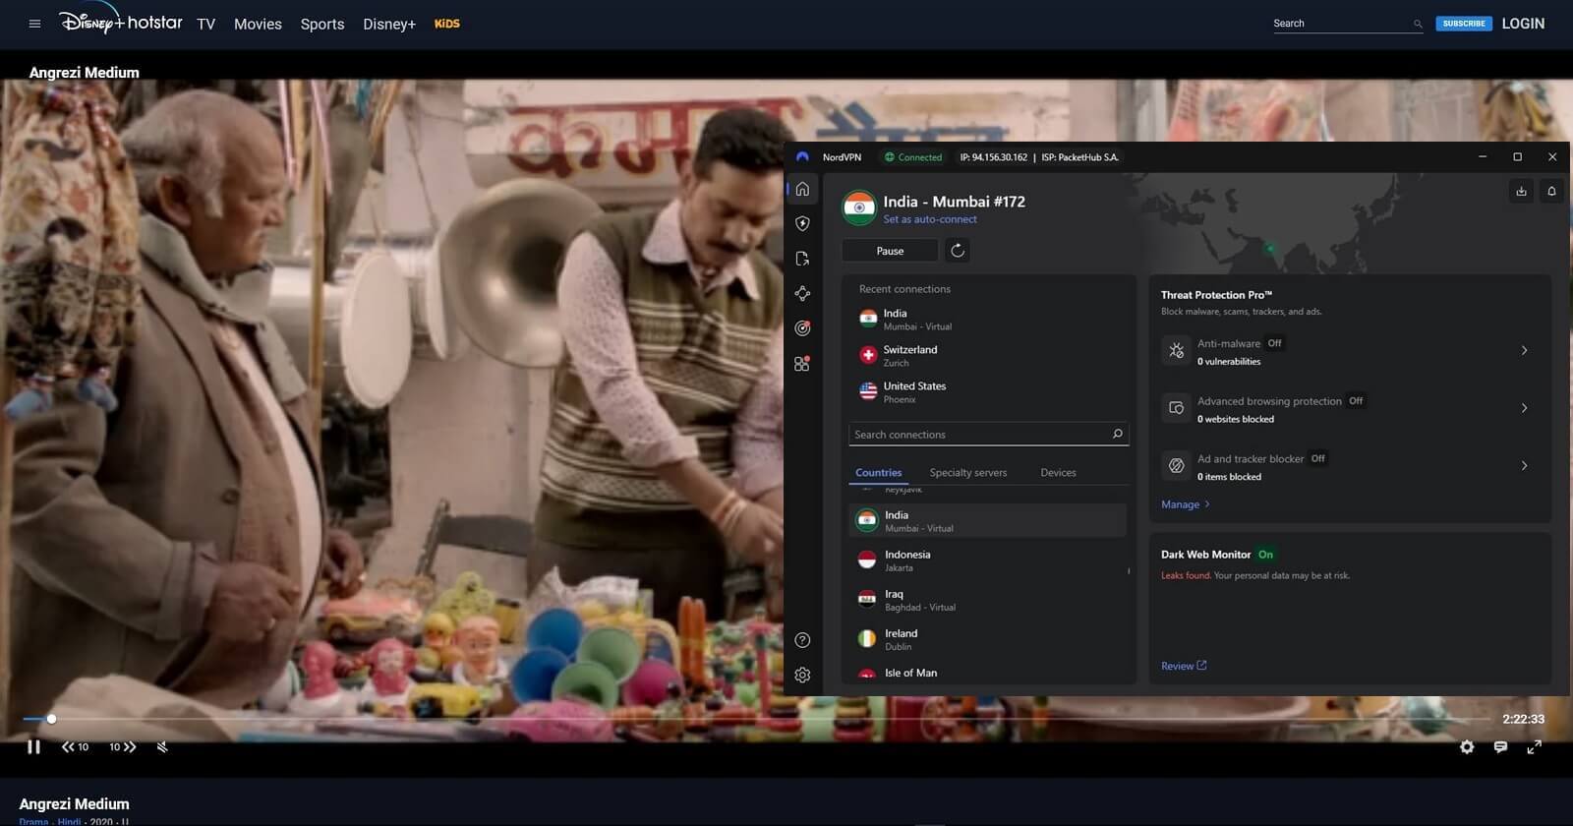
Task: Click the NordVPN download icon
Action: pos(1521,191)
